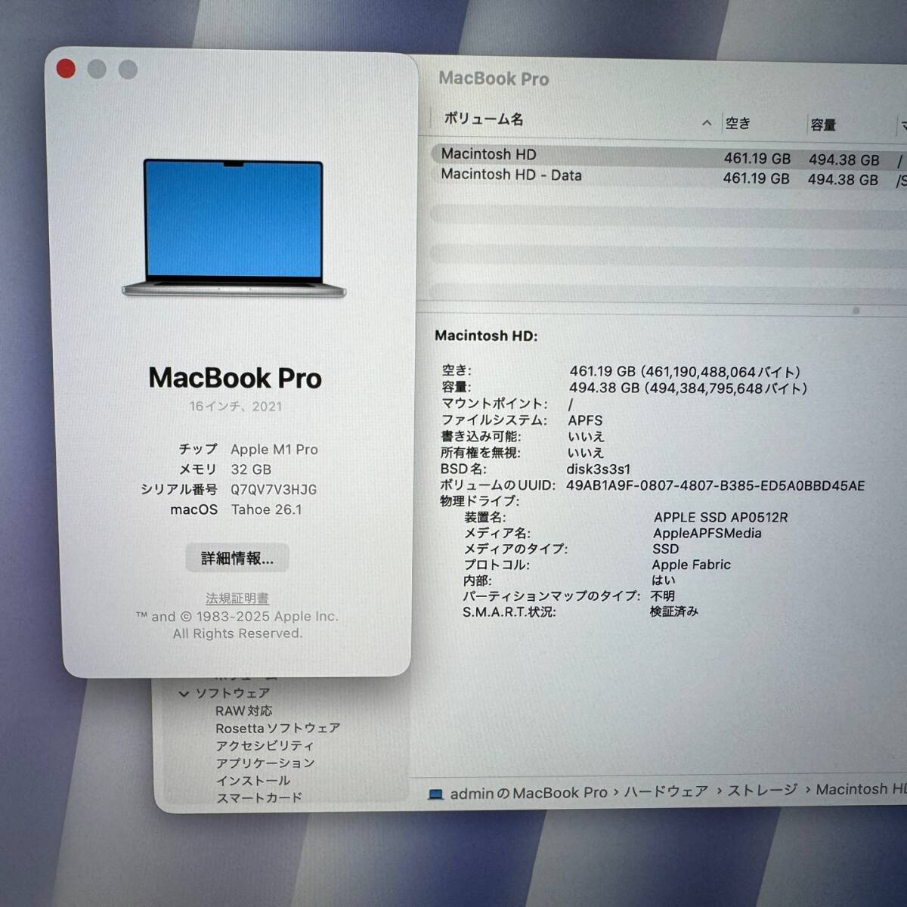The image size is (907, 907).
Task: Select インストール in the sidebar
Action: [x=252, y=780]
